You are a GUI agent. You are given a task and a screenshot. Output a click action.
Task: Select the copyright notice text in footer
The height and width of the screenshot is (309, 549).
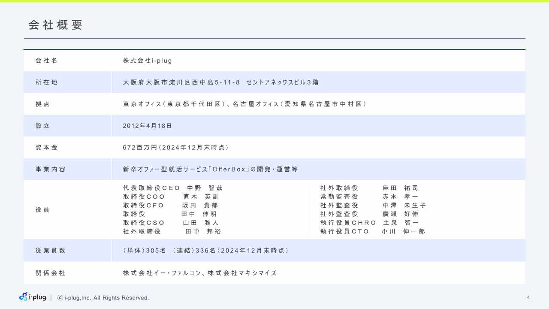tap(102, 297)
